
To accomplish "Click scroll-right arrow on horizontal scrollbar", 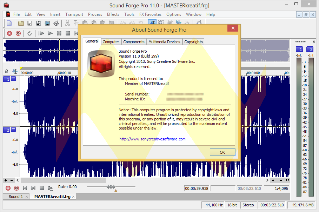I will (x=267, y=180).
